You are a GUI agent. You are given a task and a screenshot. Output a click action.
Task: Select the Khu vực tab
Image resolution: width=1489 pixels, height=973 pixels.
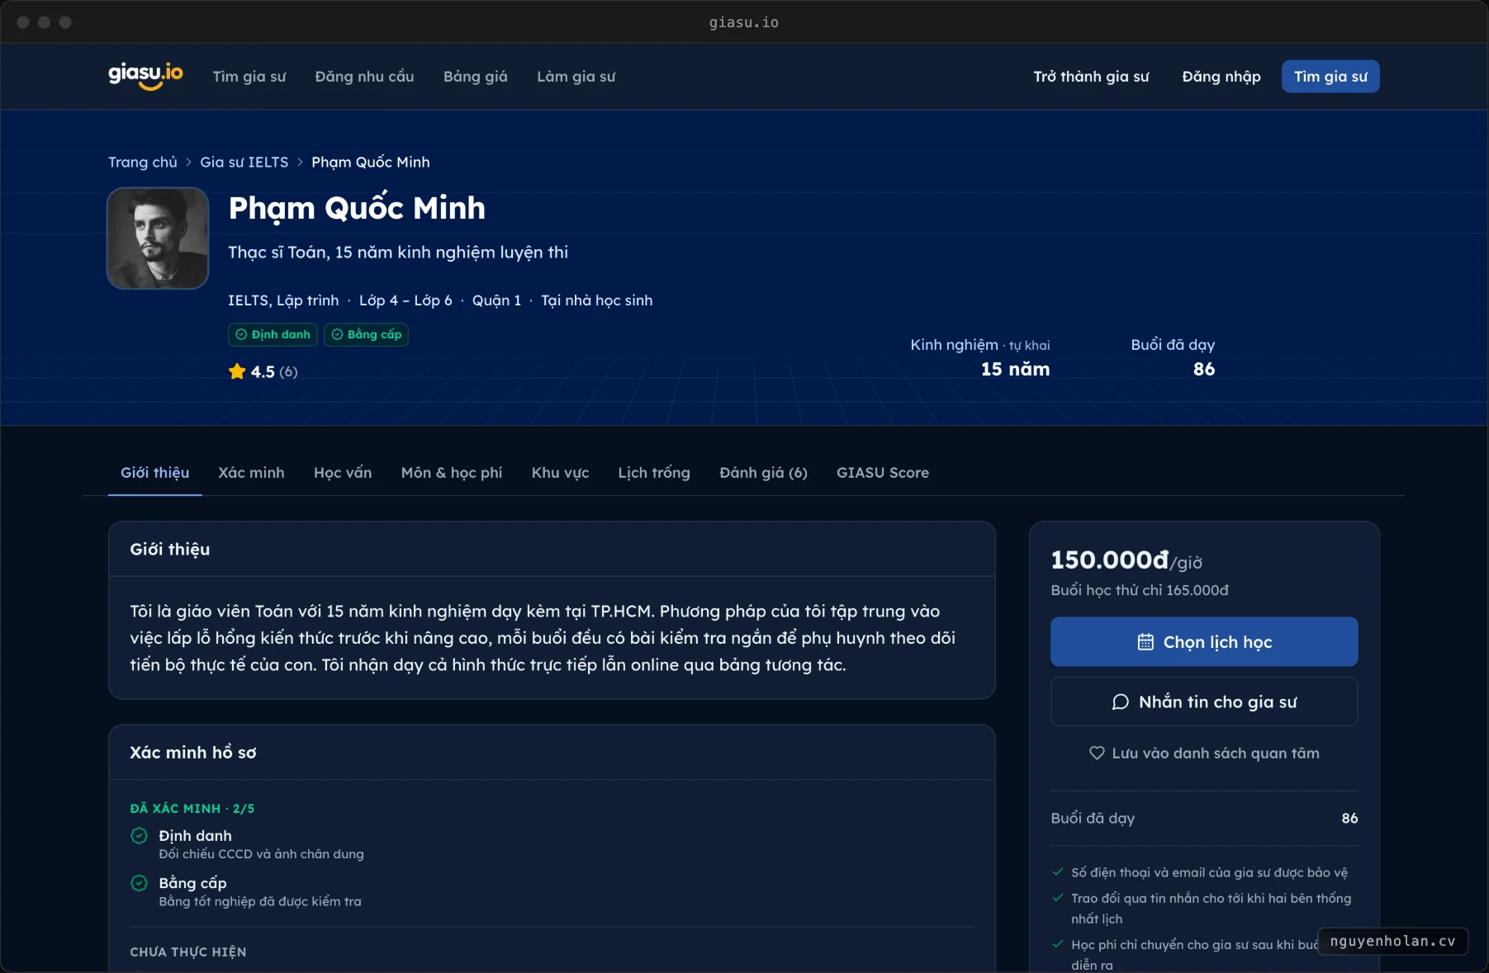point(560,473)
